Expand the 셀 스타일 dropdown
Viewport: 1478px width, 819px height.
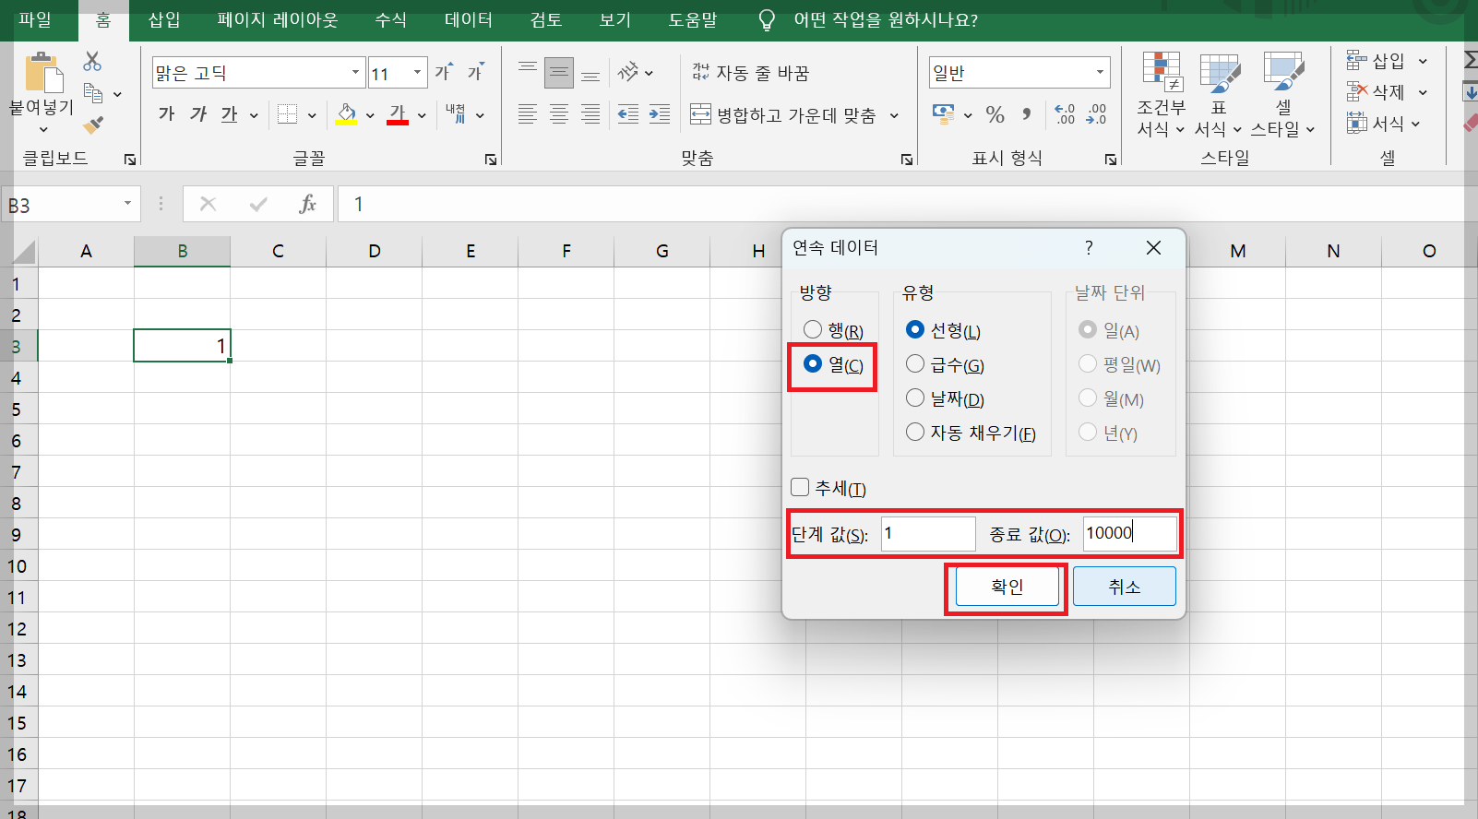coord(1283,94)
